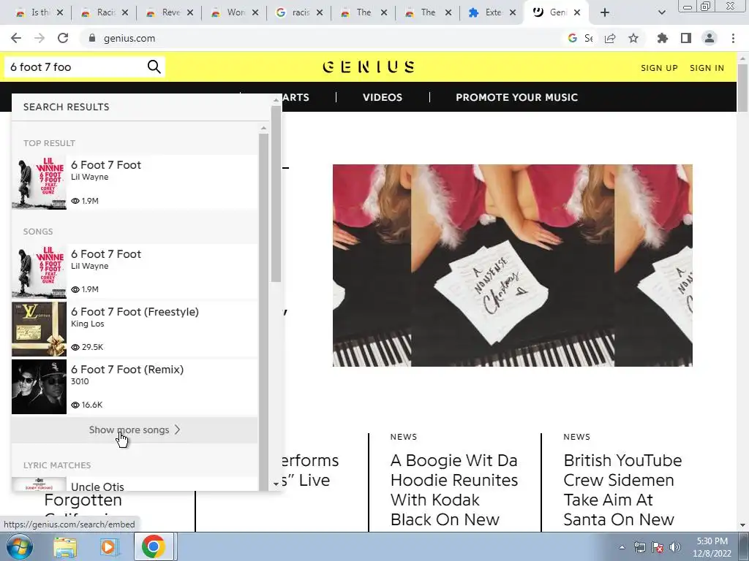The image size is (749, 561).
Task: Click the SIGN UP link
Action: tap(659, 68)
